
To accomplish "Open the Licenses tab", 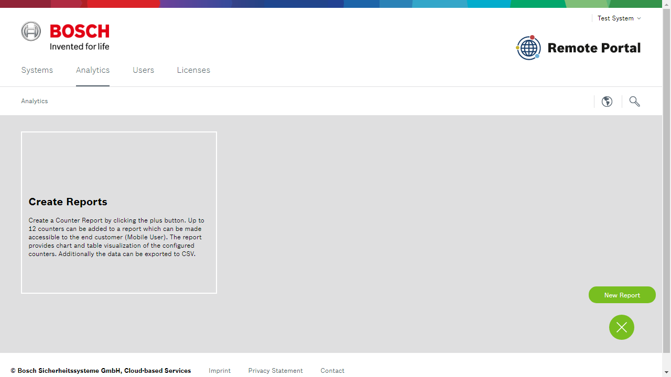I will point(193,70).
